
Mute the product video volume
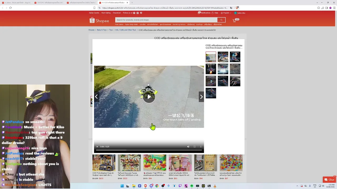pos(188,147)
